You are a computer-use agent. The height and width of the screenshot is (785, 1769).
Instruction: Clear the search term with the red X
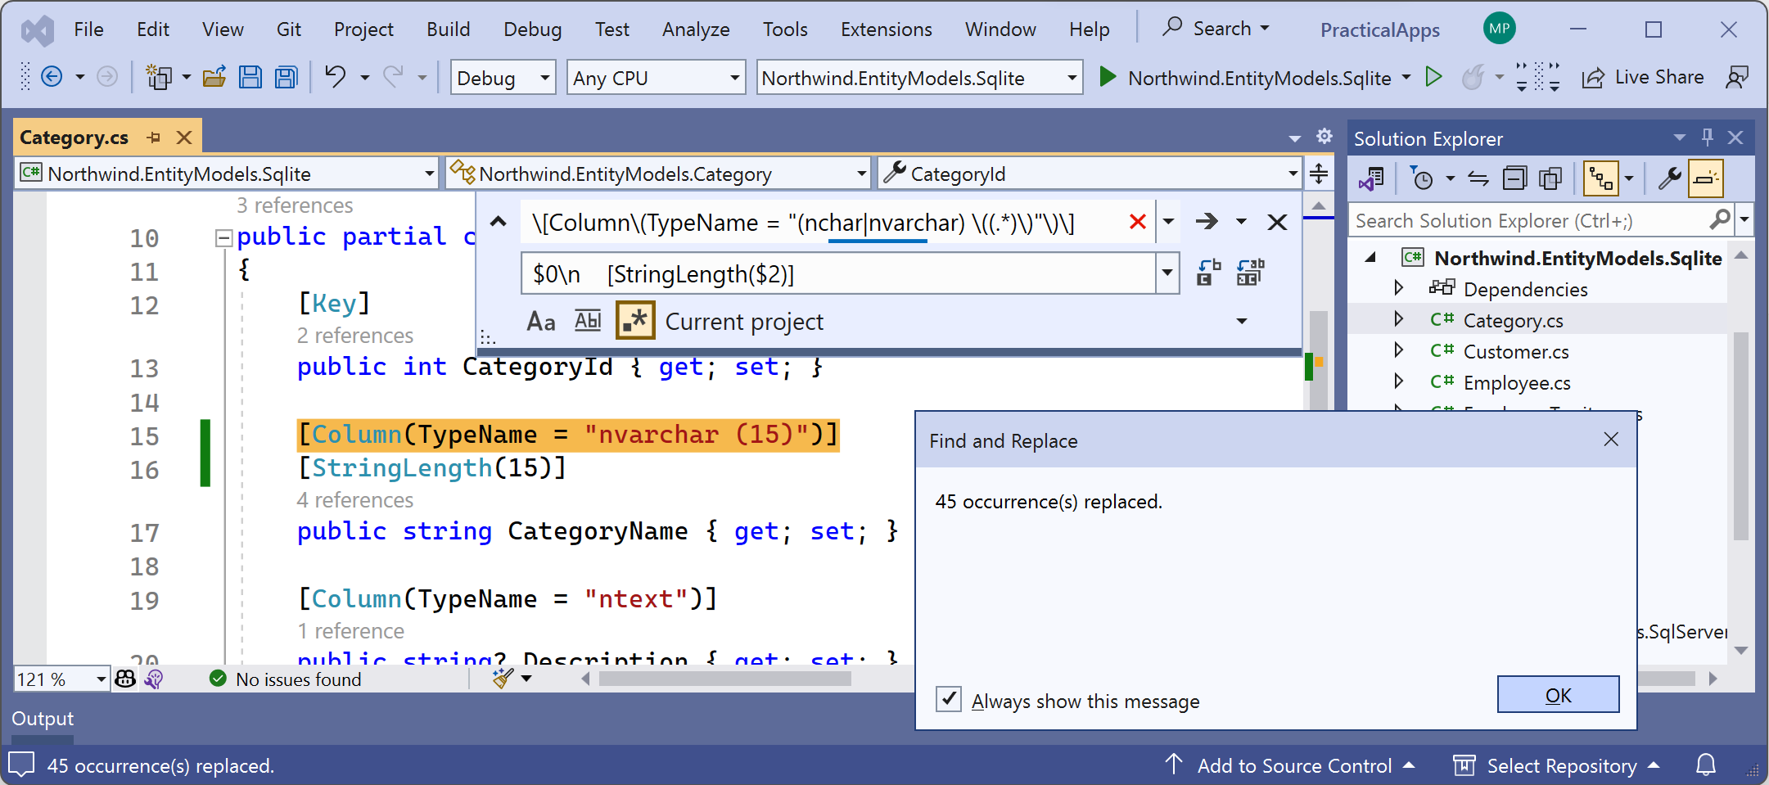tap(1137, 222)
